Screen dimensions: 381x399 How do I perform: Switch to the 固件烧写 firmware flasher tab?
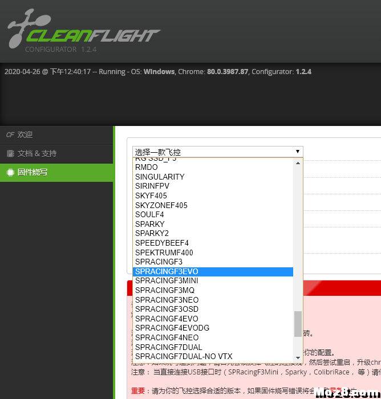[x=56, y=173]
